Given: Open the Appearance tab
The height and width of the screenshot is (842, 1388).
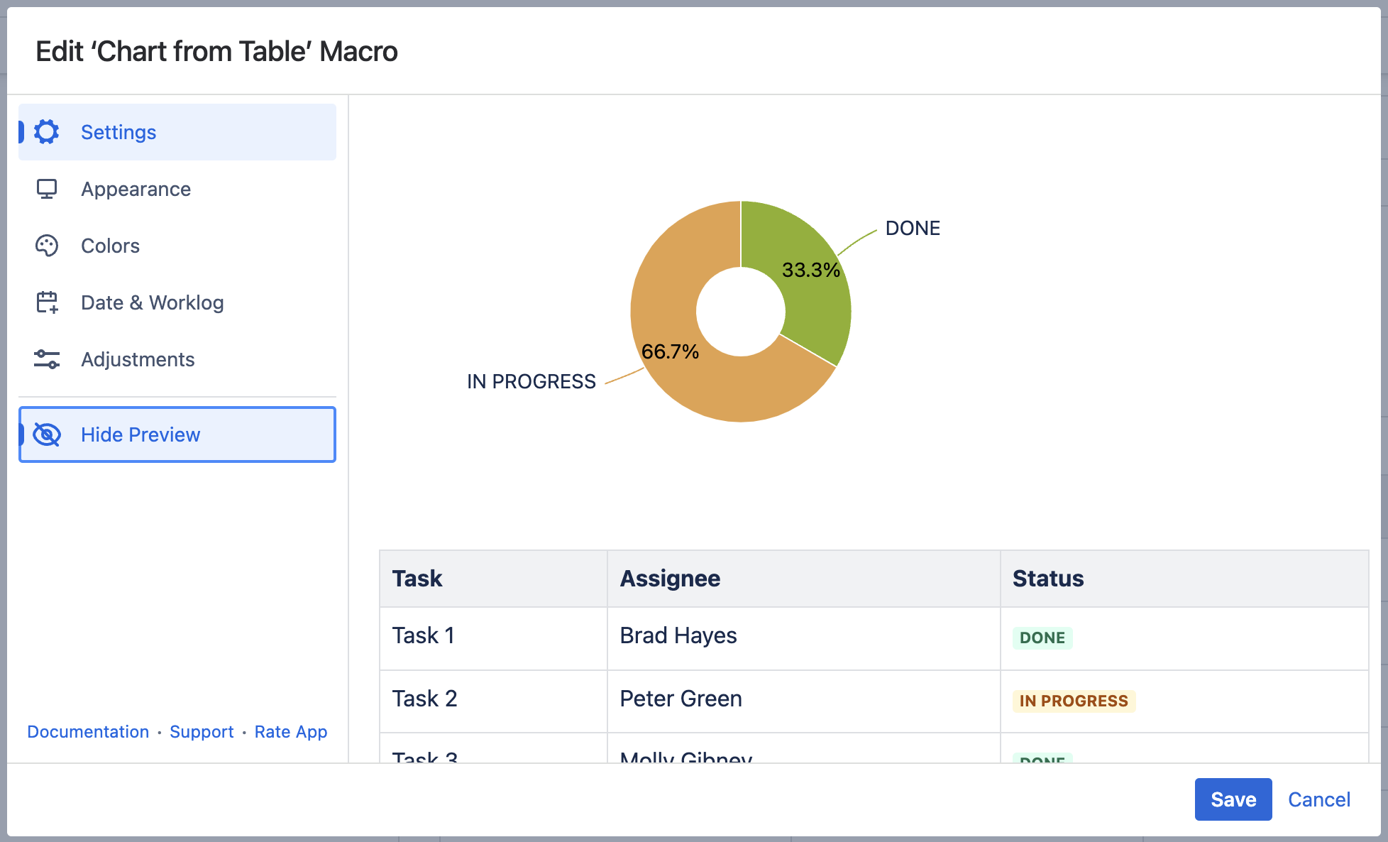Looking at the screenshot, I should click(x=136, y=189).
